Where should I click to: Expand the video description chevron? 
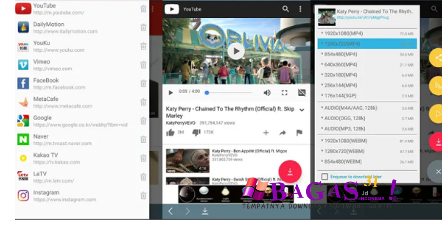(302, 110)
